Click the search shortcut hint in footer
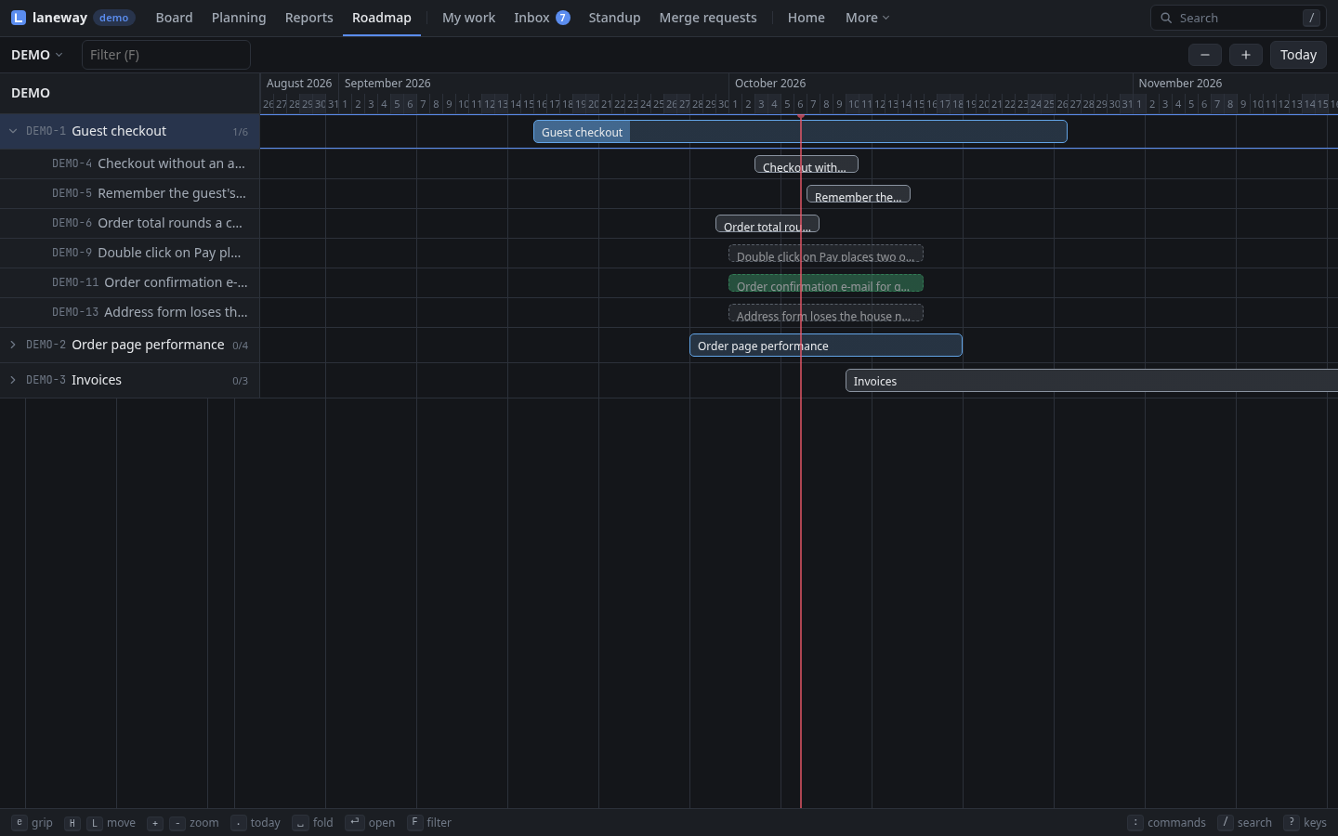This screenshot has height=836, width=1338. point(1245,822)
